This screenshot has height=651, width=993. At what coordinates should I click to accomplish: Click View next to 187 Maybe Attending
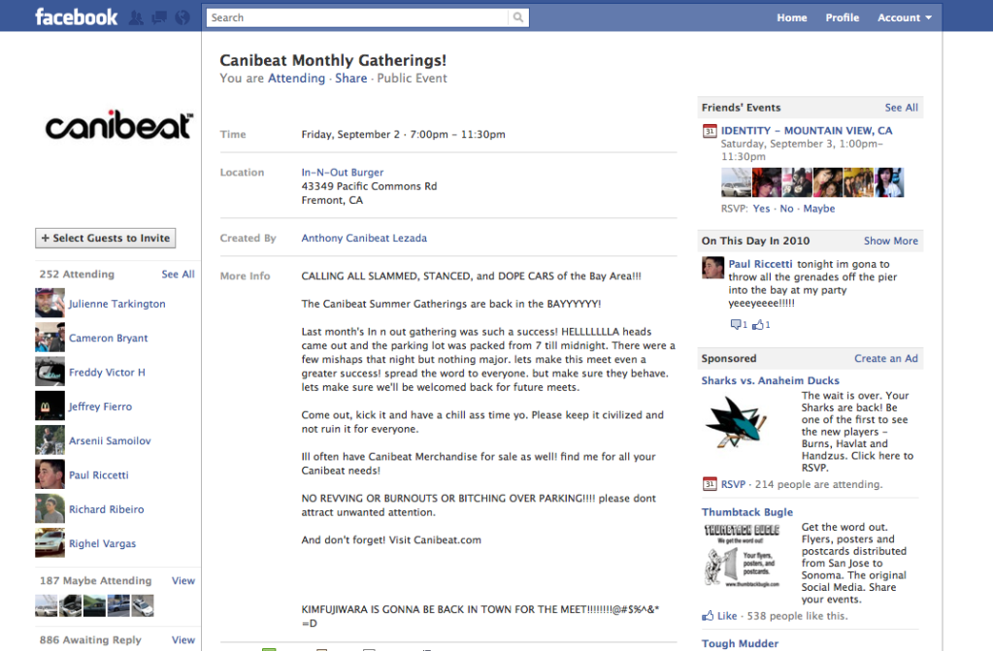click(x=183, y=581)
